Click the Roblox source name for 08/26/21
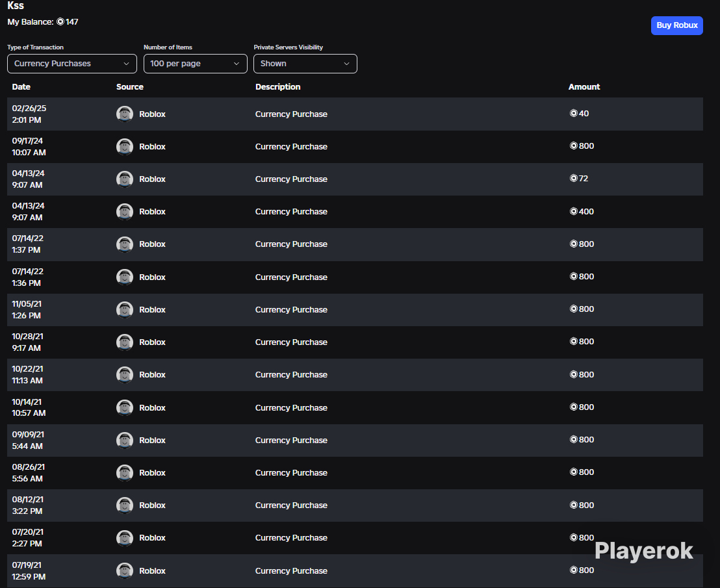 (152, 473)
